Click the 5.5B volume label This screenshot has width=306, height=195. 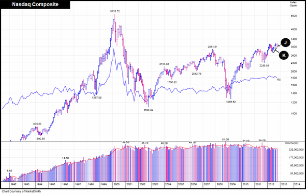click(9, 171)
